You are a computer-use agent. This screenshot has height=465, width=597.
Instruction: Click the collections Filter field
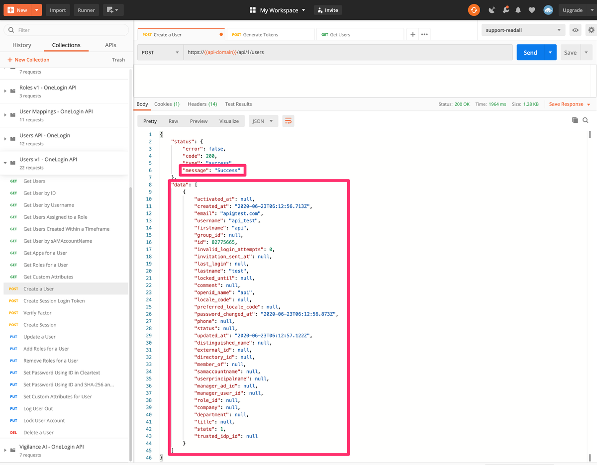pos(66,30)
